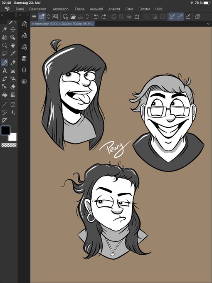Select the Gradient tool
This screenshot has height=283, width=212.
(13, 95)
